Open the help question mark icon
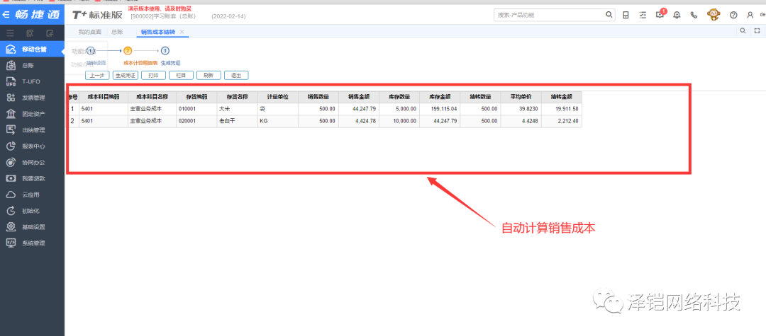 [733, 15]
